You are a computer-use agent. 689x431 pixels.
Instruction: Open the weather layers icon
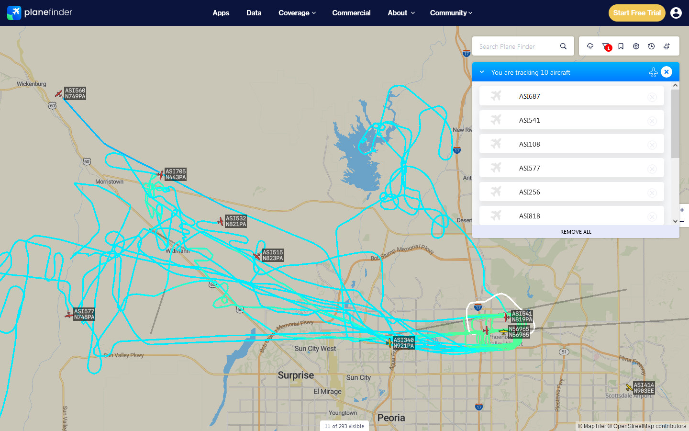click(x=590, y=46)
